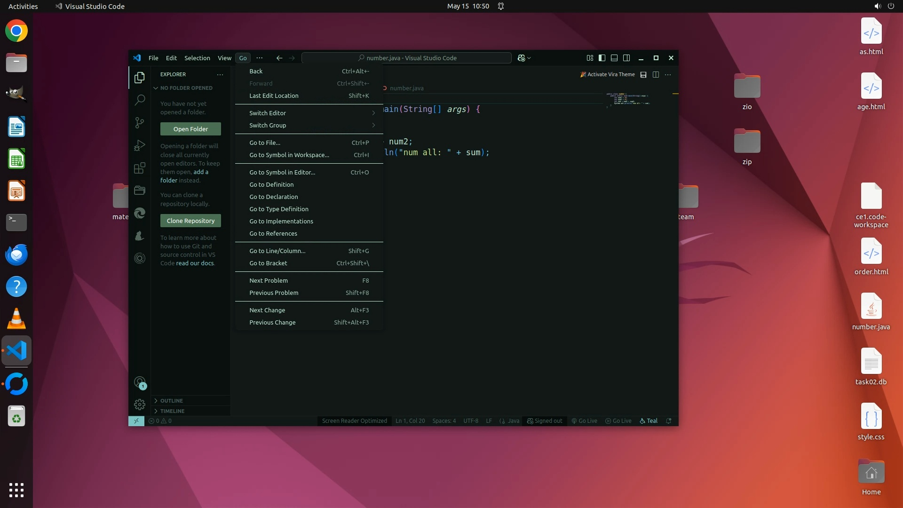Expand the OUTLINE section

[172, 401]
